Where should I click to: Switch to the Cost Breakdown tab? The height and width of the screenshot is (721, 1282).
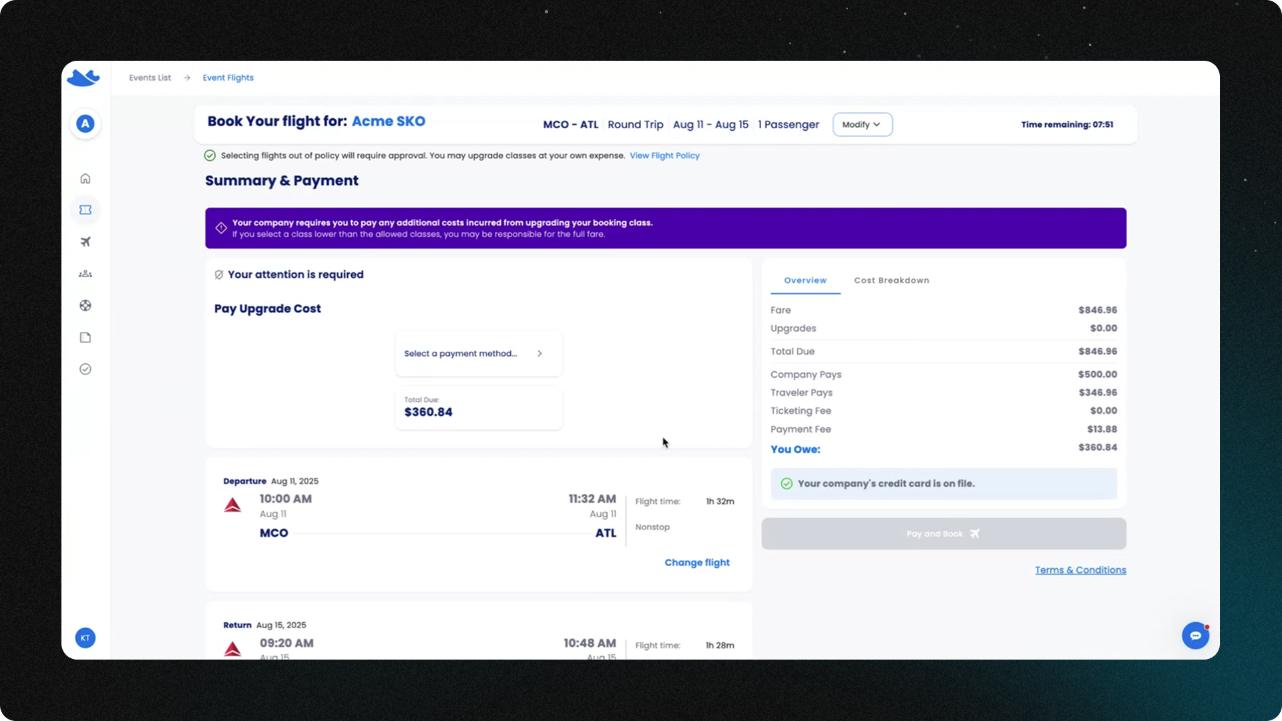(x=891, y=280)
